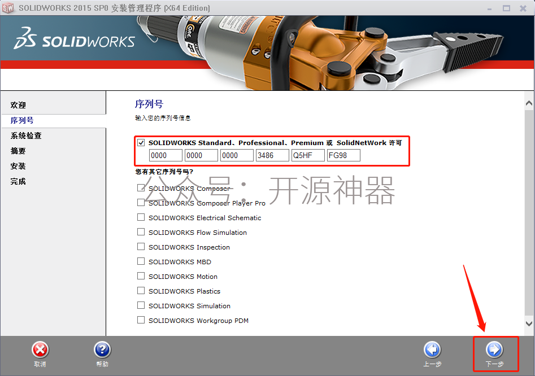Select the 序列号 step in sidebar
535x376 pixels.
pyautogui.click(x=22, y=120)
